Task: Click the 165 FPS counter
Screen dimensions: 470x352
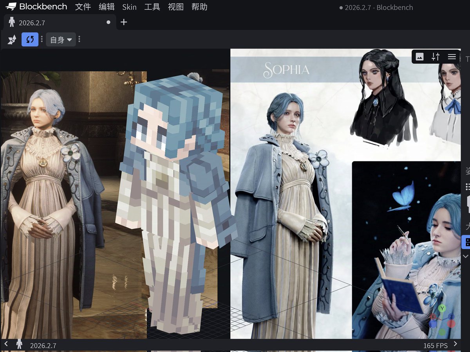Action: click(x=435, y=346)
